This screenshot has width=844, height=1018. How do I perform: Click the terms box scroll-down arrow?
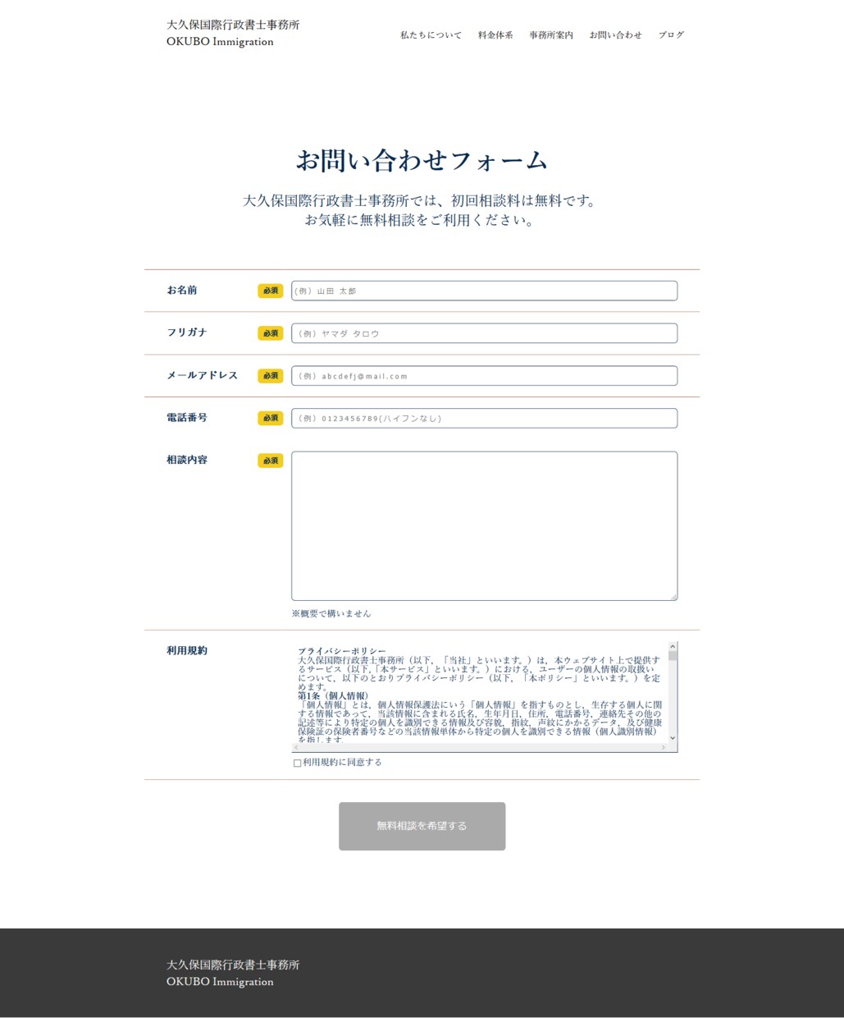tap(673, 738)
